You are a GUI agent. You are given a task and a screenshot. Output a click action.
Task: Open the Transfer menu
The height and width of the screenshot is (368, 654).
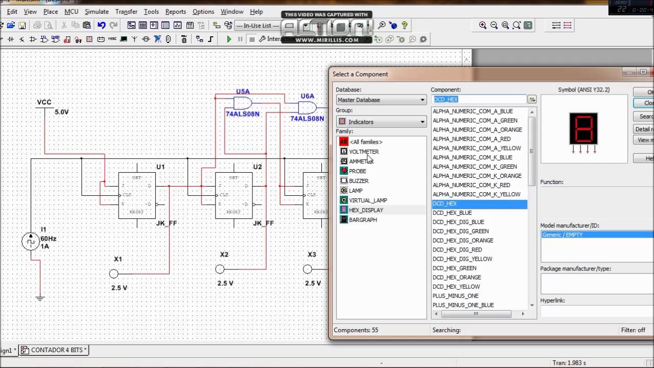click(126, 11)
